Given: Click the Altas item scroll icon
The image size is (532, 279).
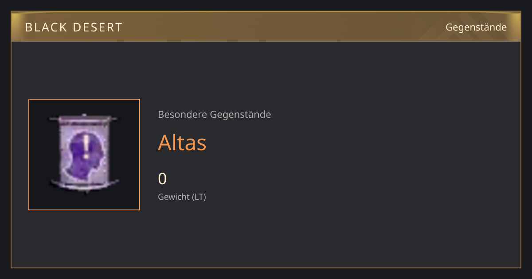Looking at the screenshot, I should [x=84, y=154].
